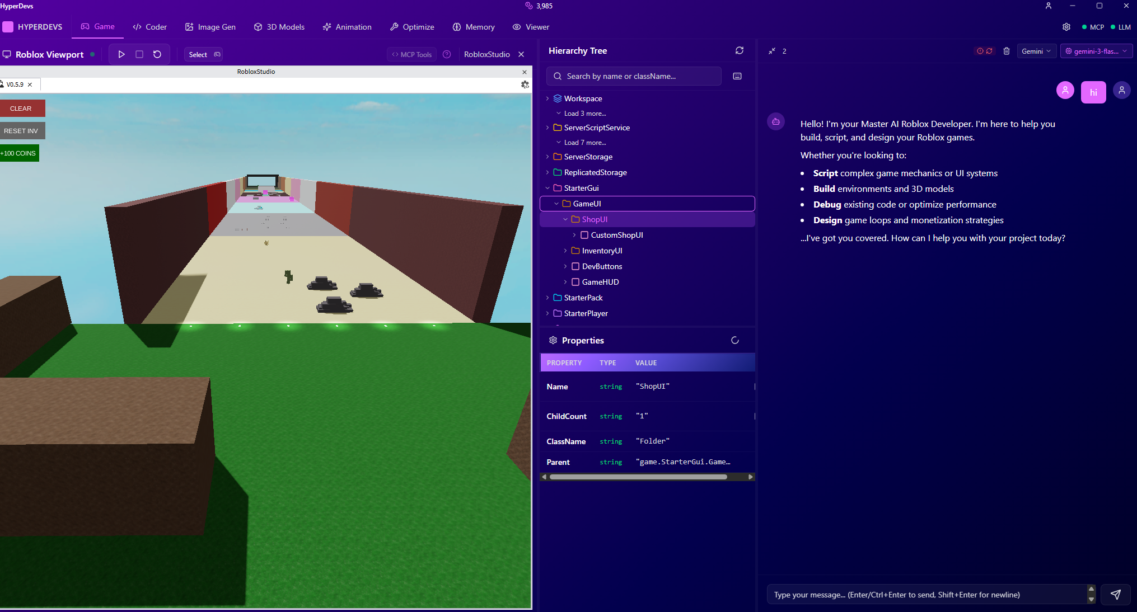The image size is (1137, 612).
Task: Open the Animation tab
Action: tap(347, 27)
